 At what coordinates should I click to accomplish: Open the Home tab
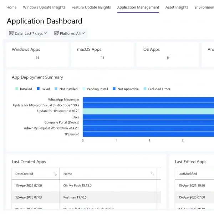tap(11, 7)
